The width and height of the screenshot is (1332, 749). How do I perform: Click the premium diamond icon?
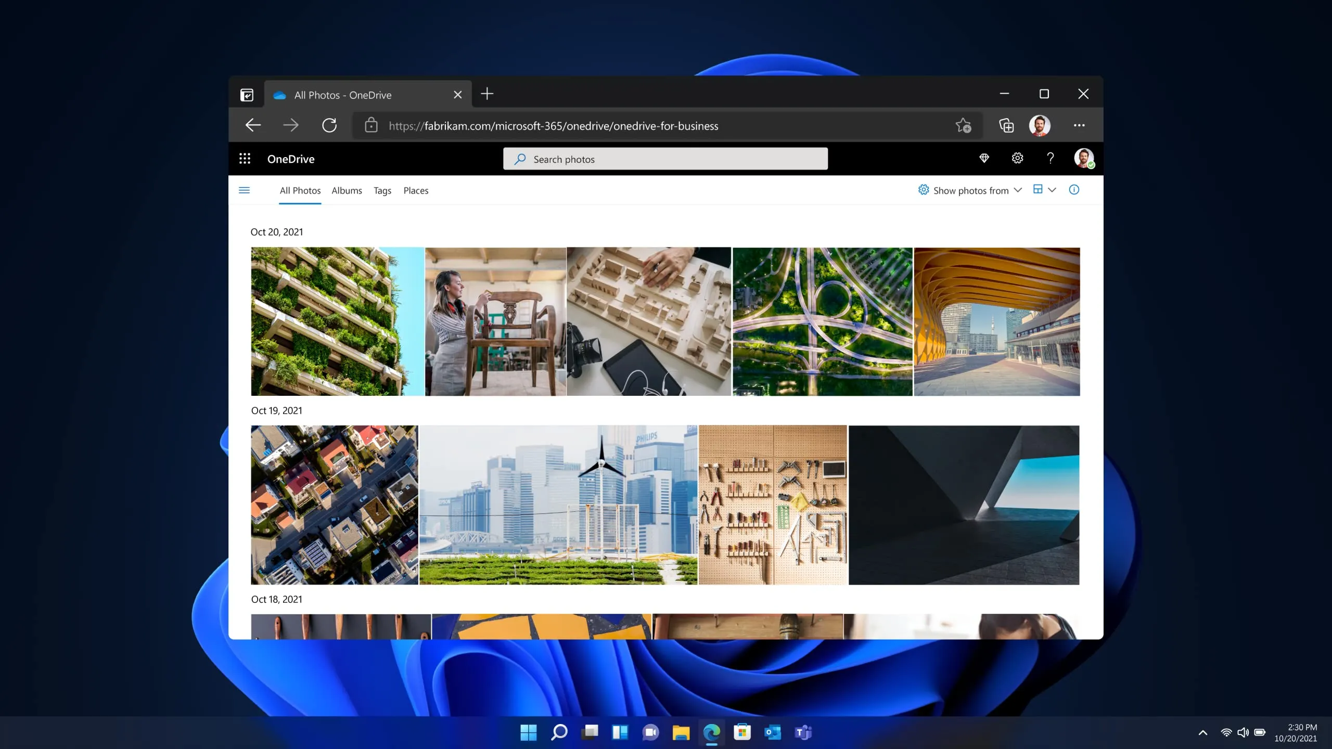pyautogui.click(x=984, y=158)
